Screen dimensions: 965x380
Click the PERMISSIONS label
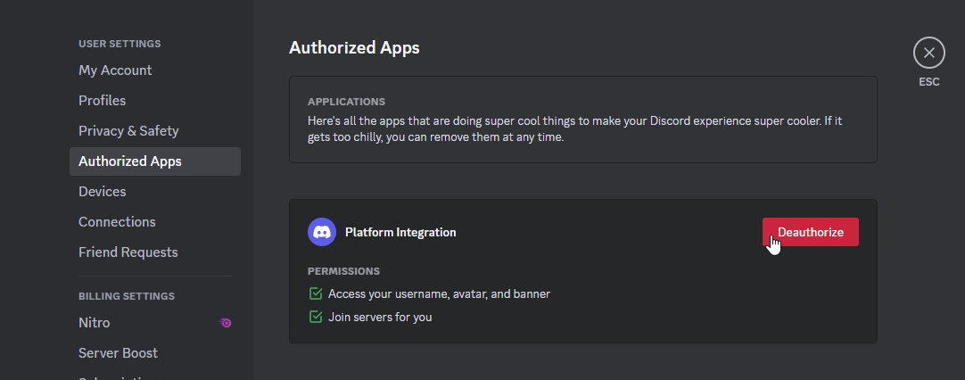point(343,271)
